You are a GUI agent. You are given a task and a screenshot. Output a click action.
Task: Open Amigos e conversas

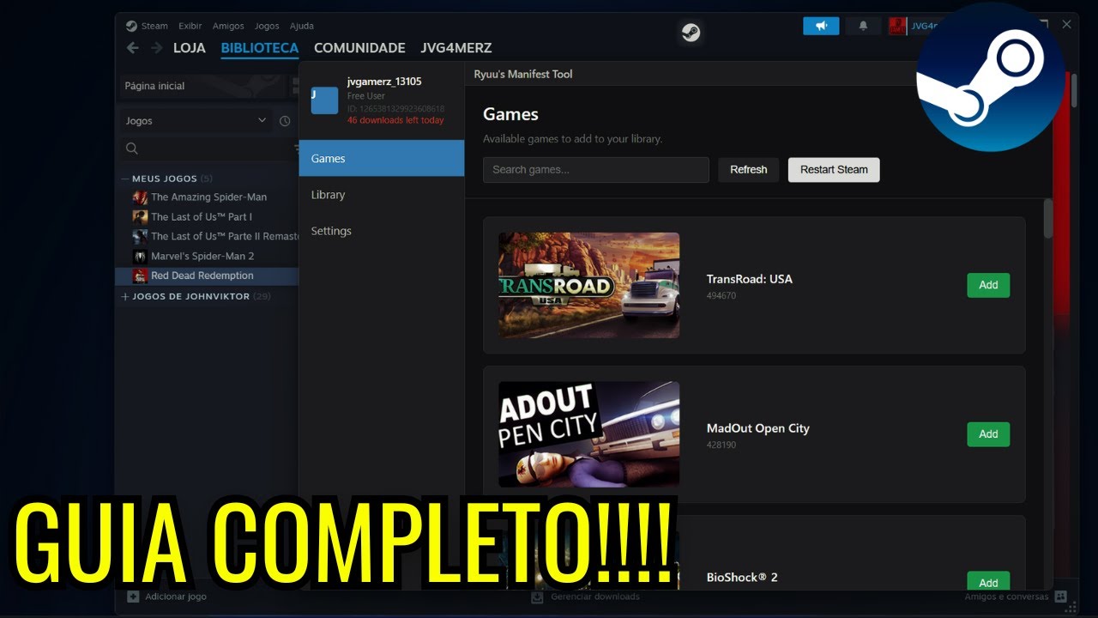coord(1016,597)
